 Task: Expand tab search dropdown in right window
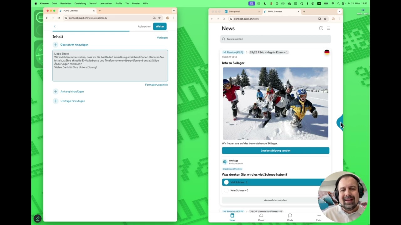coord(339,12)
